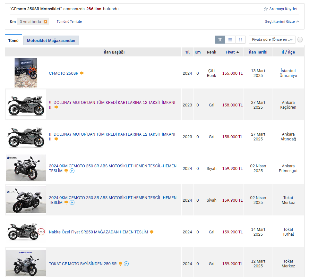
Task: Click store badge next to 'CFMOTO 250SR'
Action: (82, 73)
